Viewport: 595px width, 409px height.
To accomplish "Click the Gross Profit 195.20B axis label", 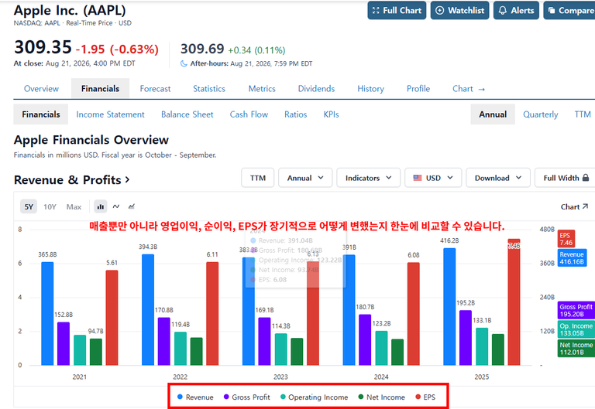I will point(576,310).
